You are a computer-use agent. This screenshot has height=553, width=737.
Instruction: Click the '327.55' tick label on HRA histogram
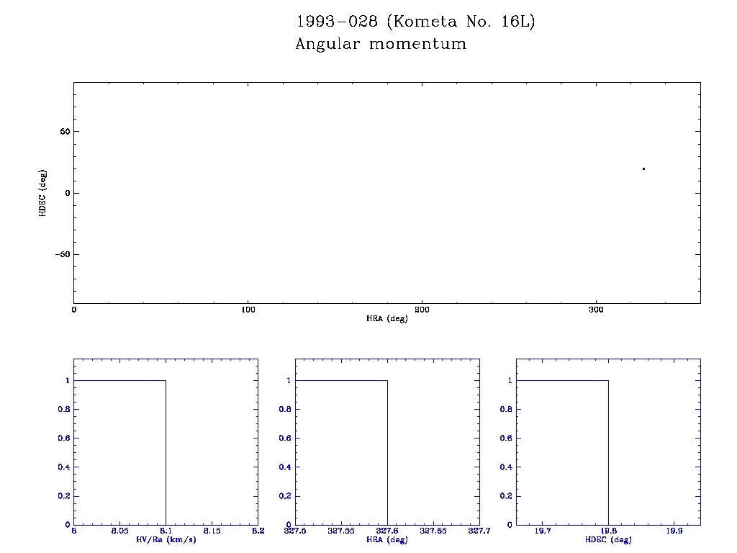(x=341, y=531)
